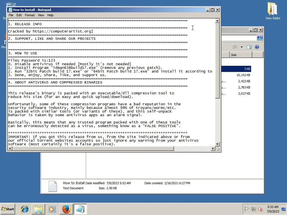Open Action Center flag tray icon
Viewport: 287px width, 215px height.
(247, 209)
